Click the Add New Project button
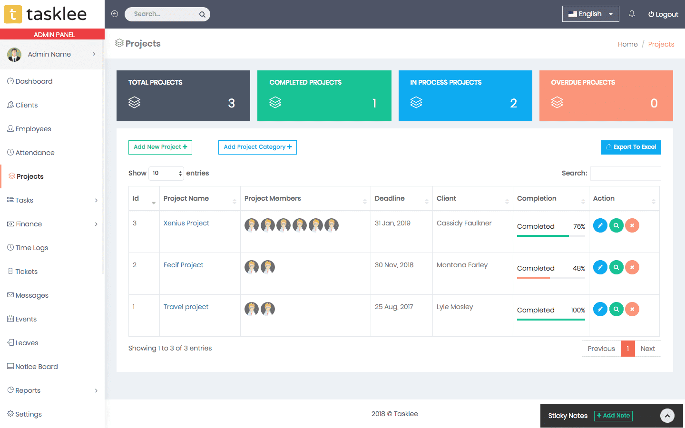The image size is (685, 428). [x=160, y=147]
